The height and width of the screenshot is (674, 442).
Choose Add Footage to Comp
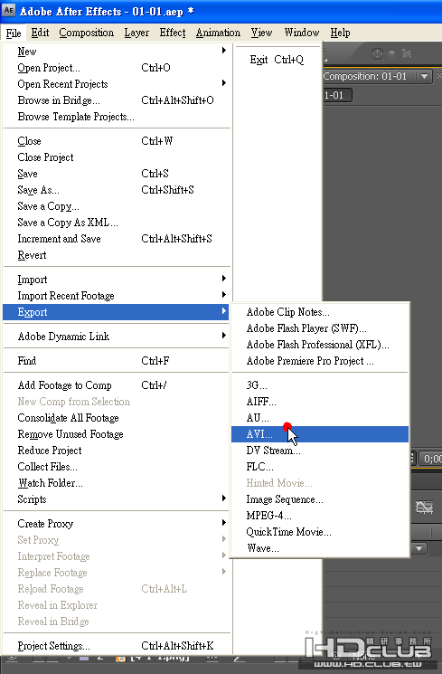pyautogui.click(x=117, y=385)
